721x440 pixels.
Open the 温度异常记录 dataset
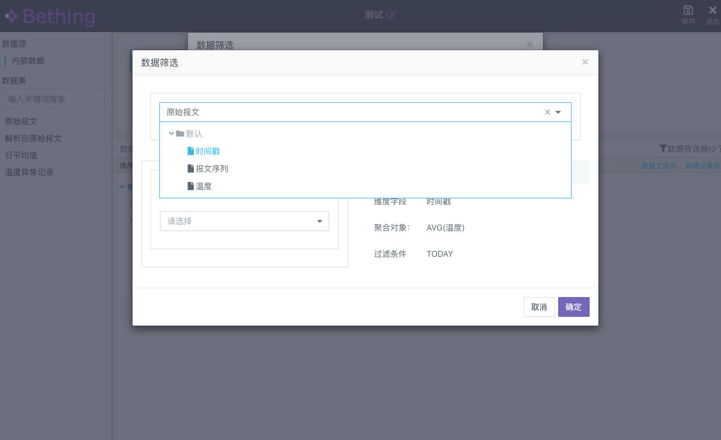29,172
